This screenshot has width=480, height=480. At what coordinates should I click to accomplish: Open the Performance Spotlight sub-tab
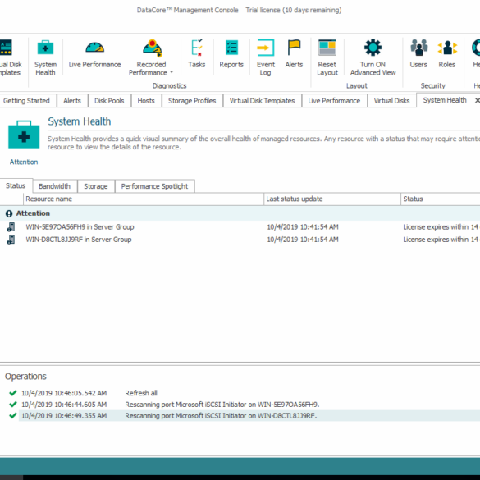click(x=154, y=186)
